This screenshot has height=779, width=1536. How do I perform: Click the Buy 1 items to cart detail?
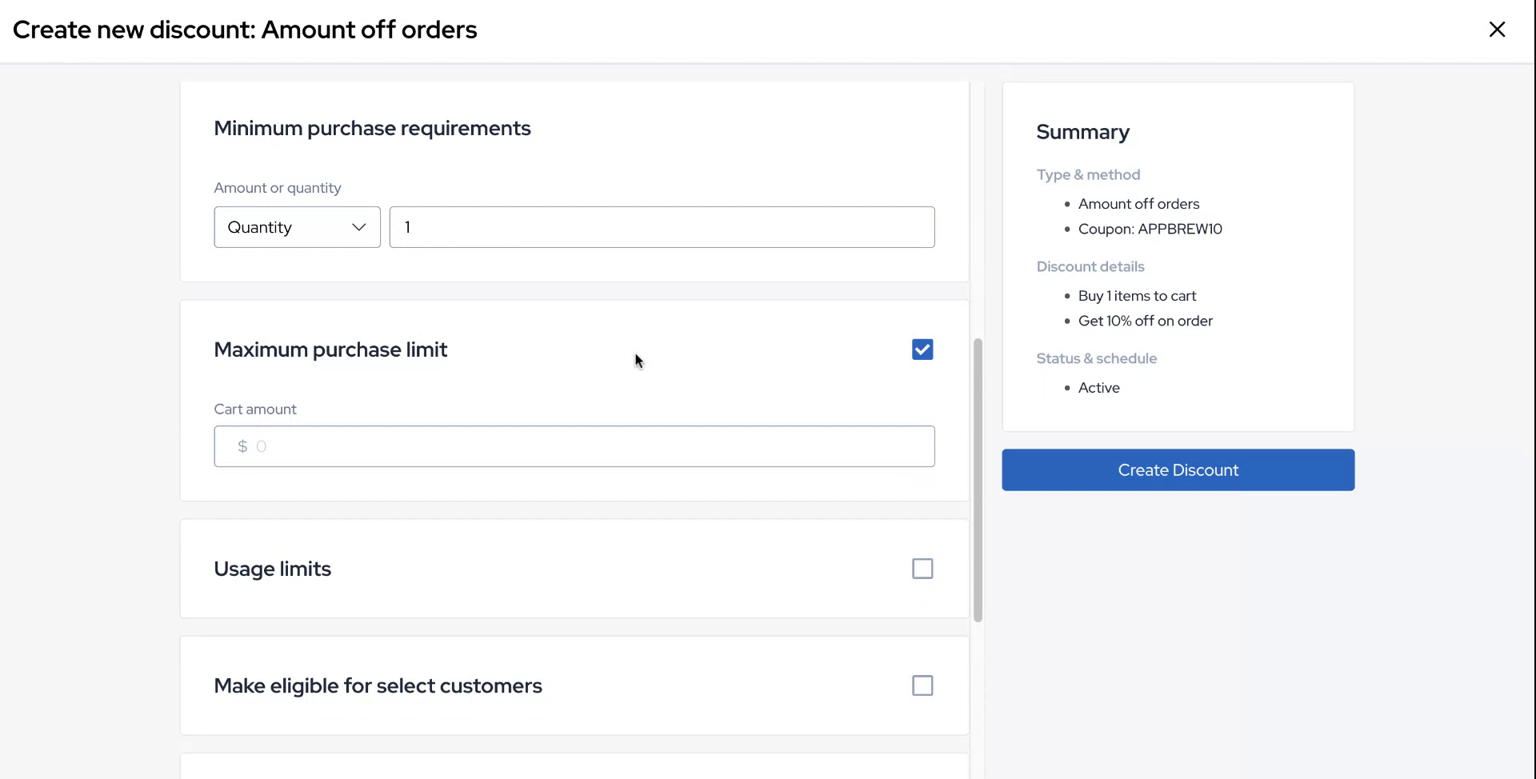coord(1137,295)
